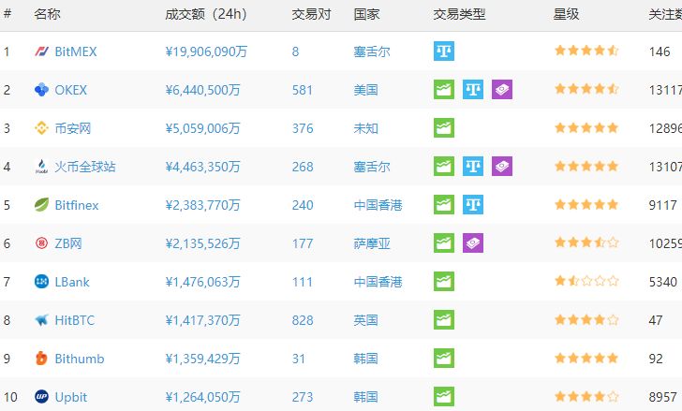The image size is (682, 411).
Task: Click ZB网's purple fiat money icon
Action: click(473, 242)
